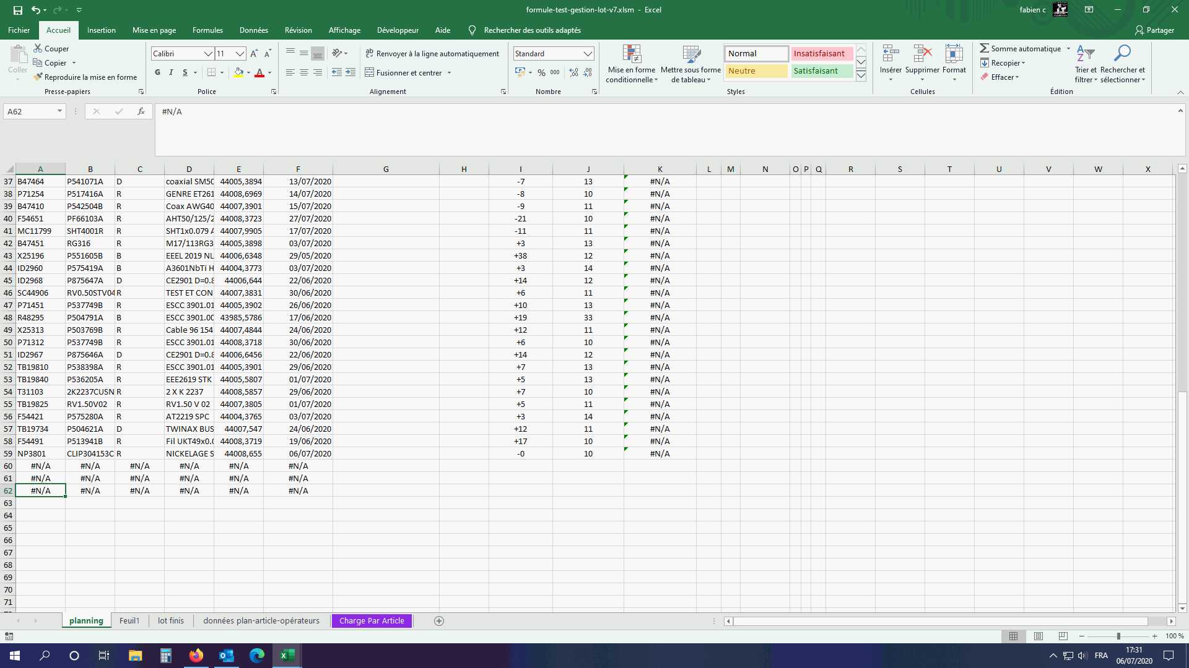1189x668 pixels.
Task: Open Excel from the Windows taskbar
Action: (x=287, y=655)
